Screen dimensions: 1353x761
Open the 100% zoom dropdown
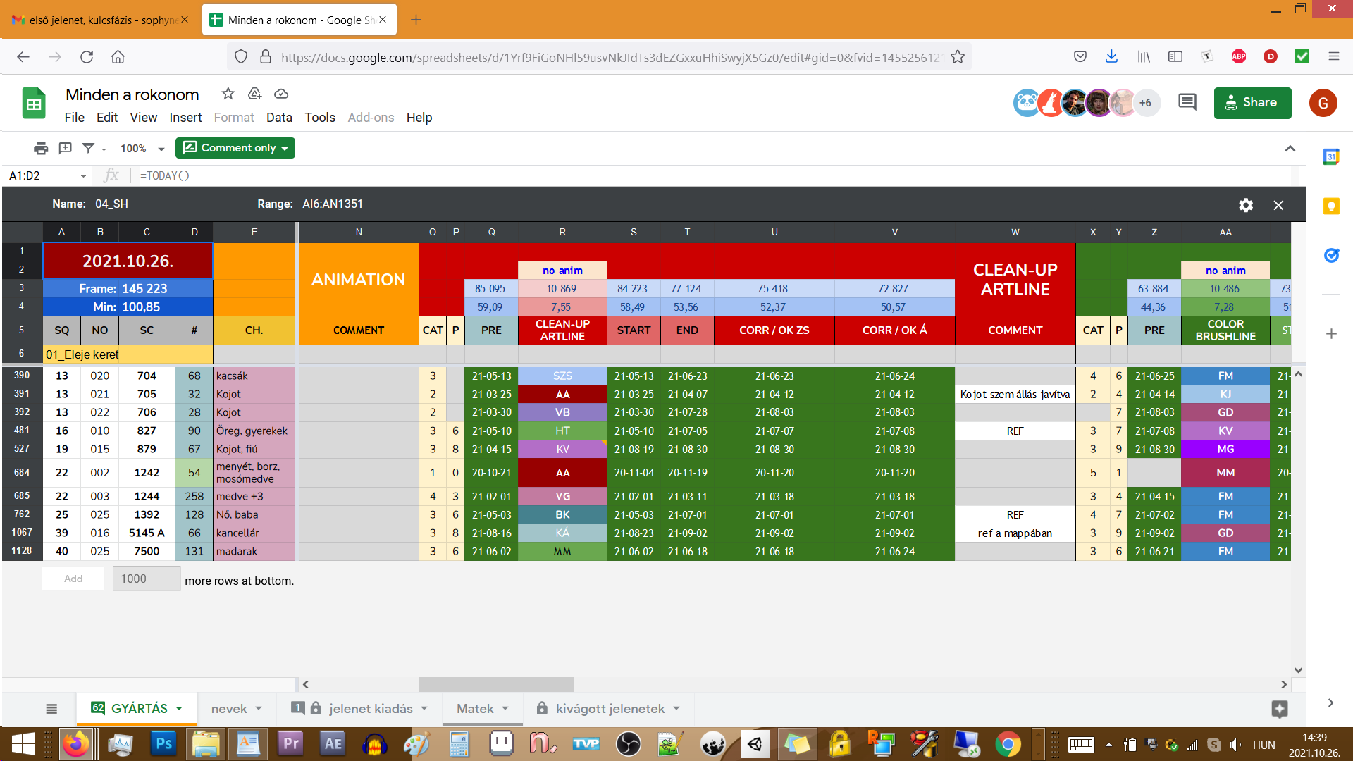(142, 149)
